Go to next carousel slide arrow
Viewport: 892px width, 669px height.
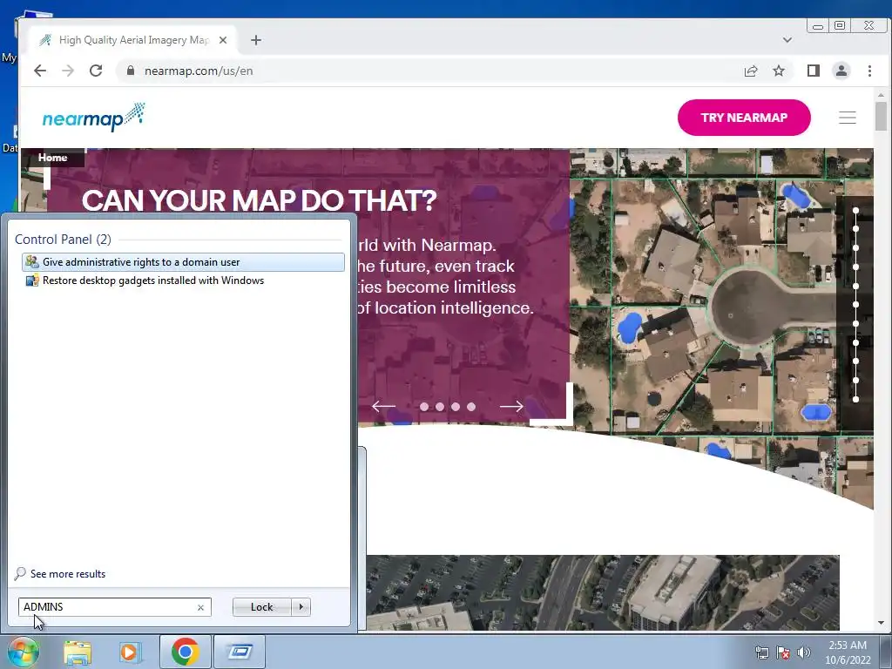[x=511, y=406]
